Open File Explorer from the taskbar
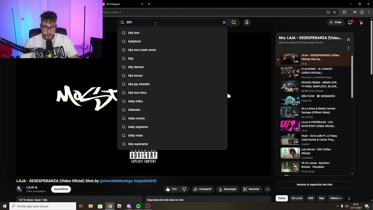The width and height of the screenshot is (373, 210). pyautogui.click(x=91, y=206)
